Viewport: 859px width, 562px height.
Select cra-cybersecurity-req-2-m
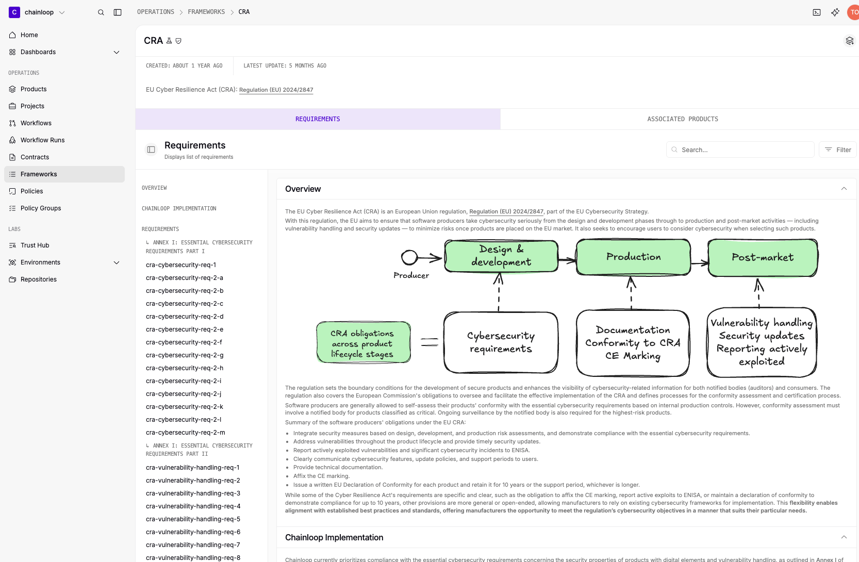[186, 433]
